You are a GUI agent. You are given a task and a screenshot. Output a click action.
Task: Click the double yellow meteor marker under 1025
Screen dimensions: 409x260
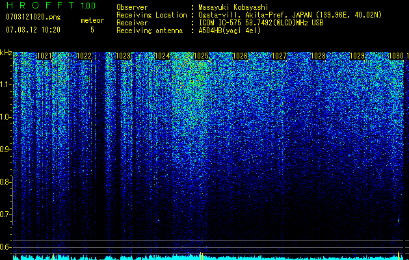[x=201, y=256]
